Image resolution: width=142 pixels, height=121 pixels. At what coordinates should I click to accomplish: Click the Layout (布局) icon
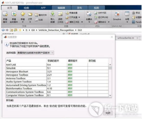[x=127, y=14]
